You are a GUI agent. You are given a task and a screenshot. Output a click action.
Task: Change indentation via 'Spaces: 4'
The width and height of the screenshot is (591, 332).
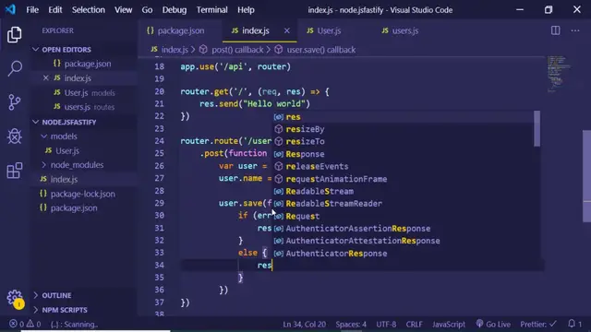[x=351, y=324]
